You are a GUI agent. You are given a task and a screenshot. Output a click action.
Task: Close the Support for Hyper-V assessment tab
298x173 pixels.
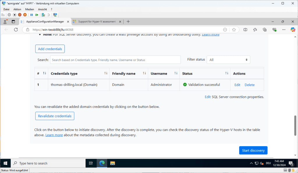(120, 22)
